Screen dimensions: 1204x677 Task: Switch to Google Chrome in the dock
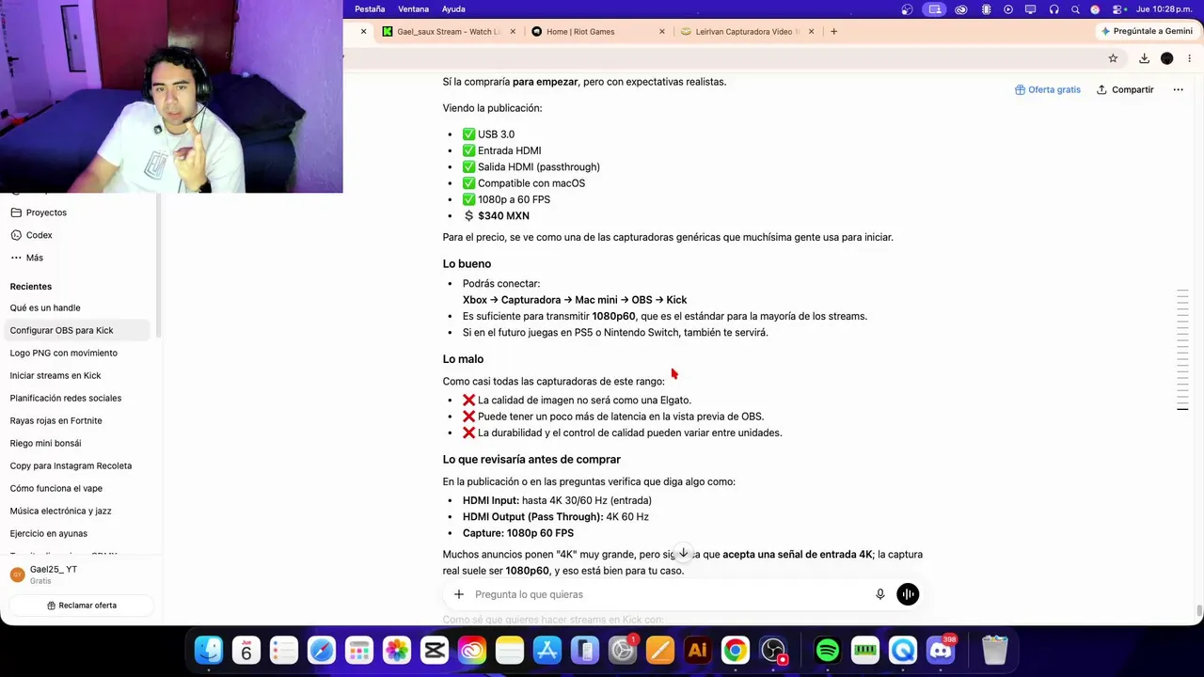click(736, 650)
